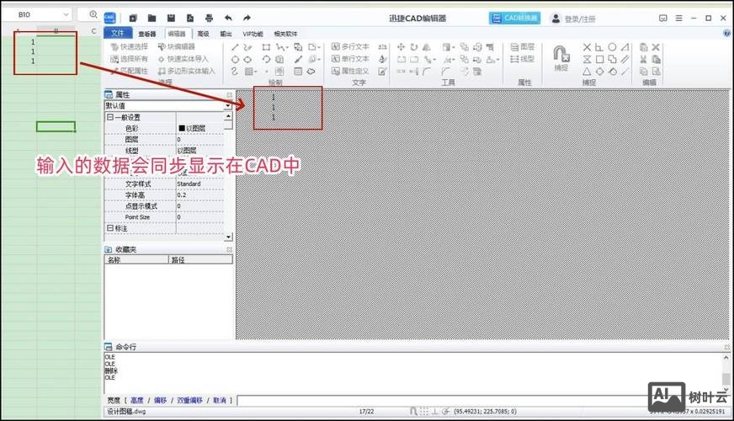Toggle the snap magnet icon in status bar

[x=413, y=411]
